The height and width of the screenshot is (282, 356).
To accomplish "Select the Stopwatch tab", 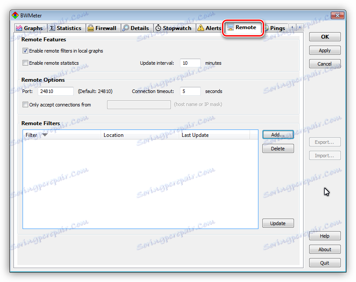I will tap(175, 28).
